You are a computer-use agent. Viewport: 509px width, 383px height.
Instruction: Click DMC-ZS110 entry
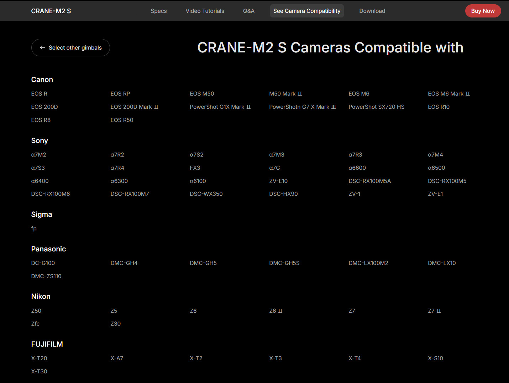tap(46, 276)
